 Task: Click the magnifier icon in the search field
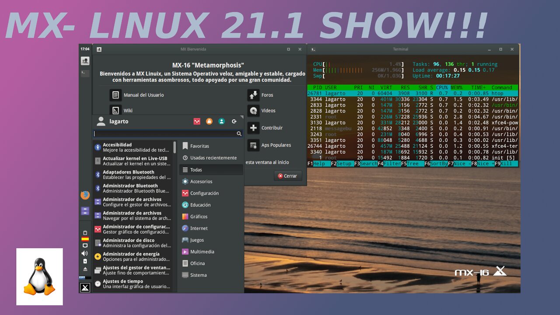[239, 134]
